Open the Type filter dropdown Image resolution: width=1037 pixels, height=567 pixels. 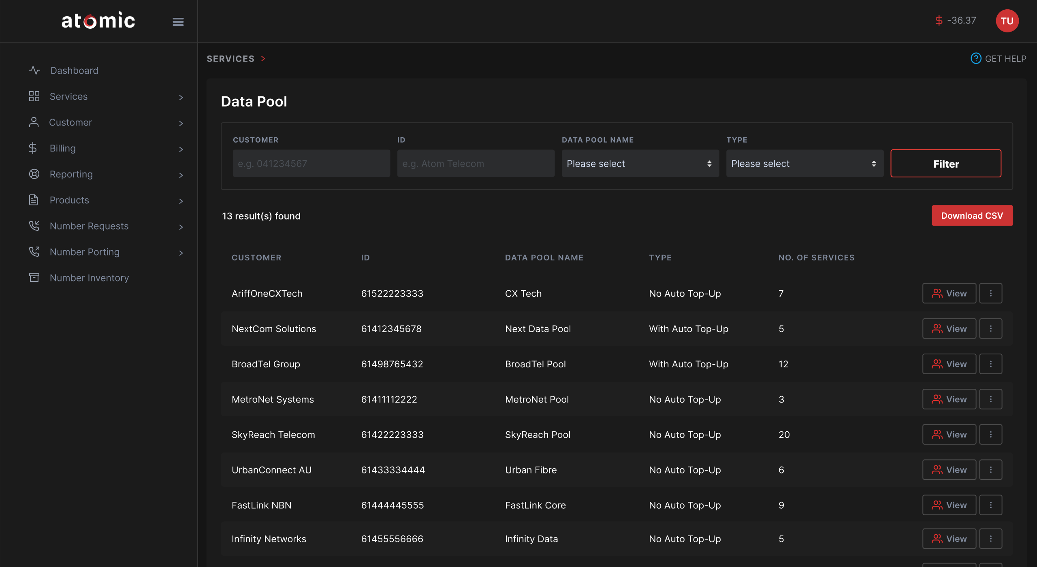(x=804, y=164)
